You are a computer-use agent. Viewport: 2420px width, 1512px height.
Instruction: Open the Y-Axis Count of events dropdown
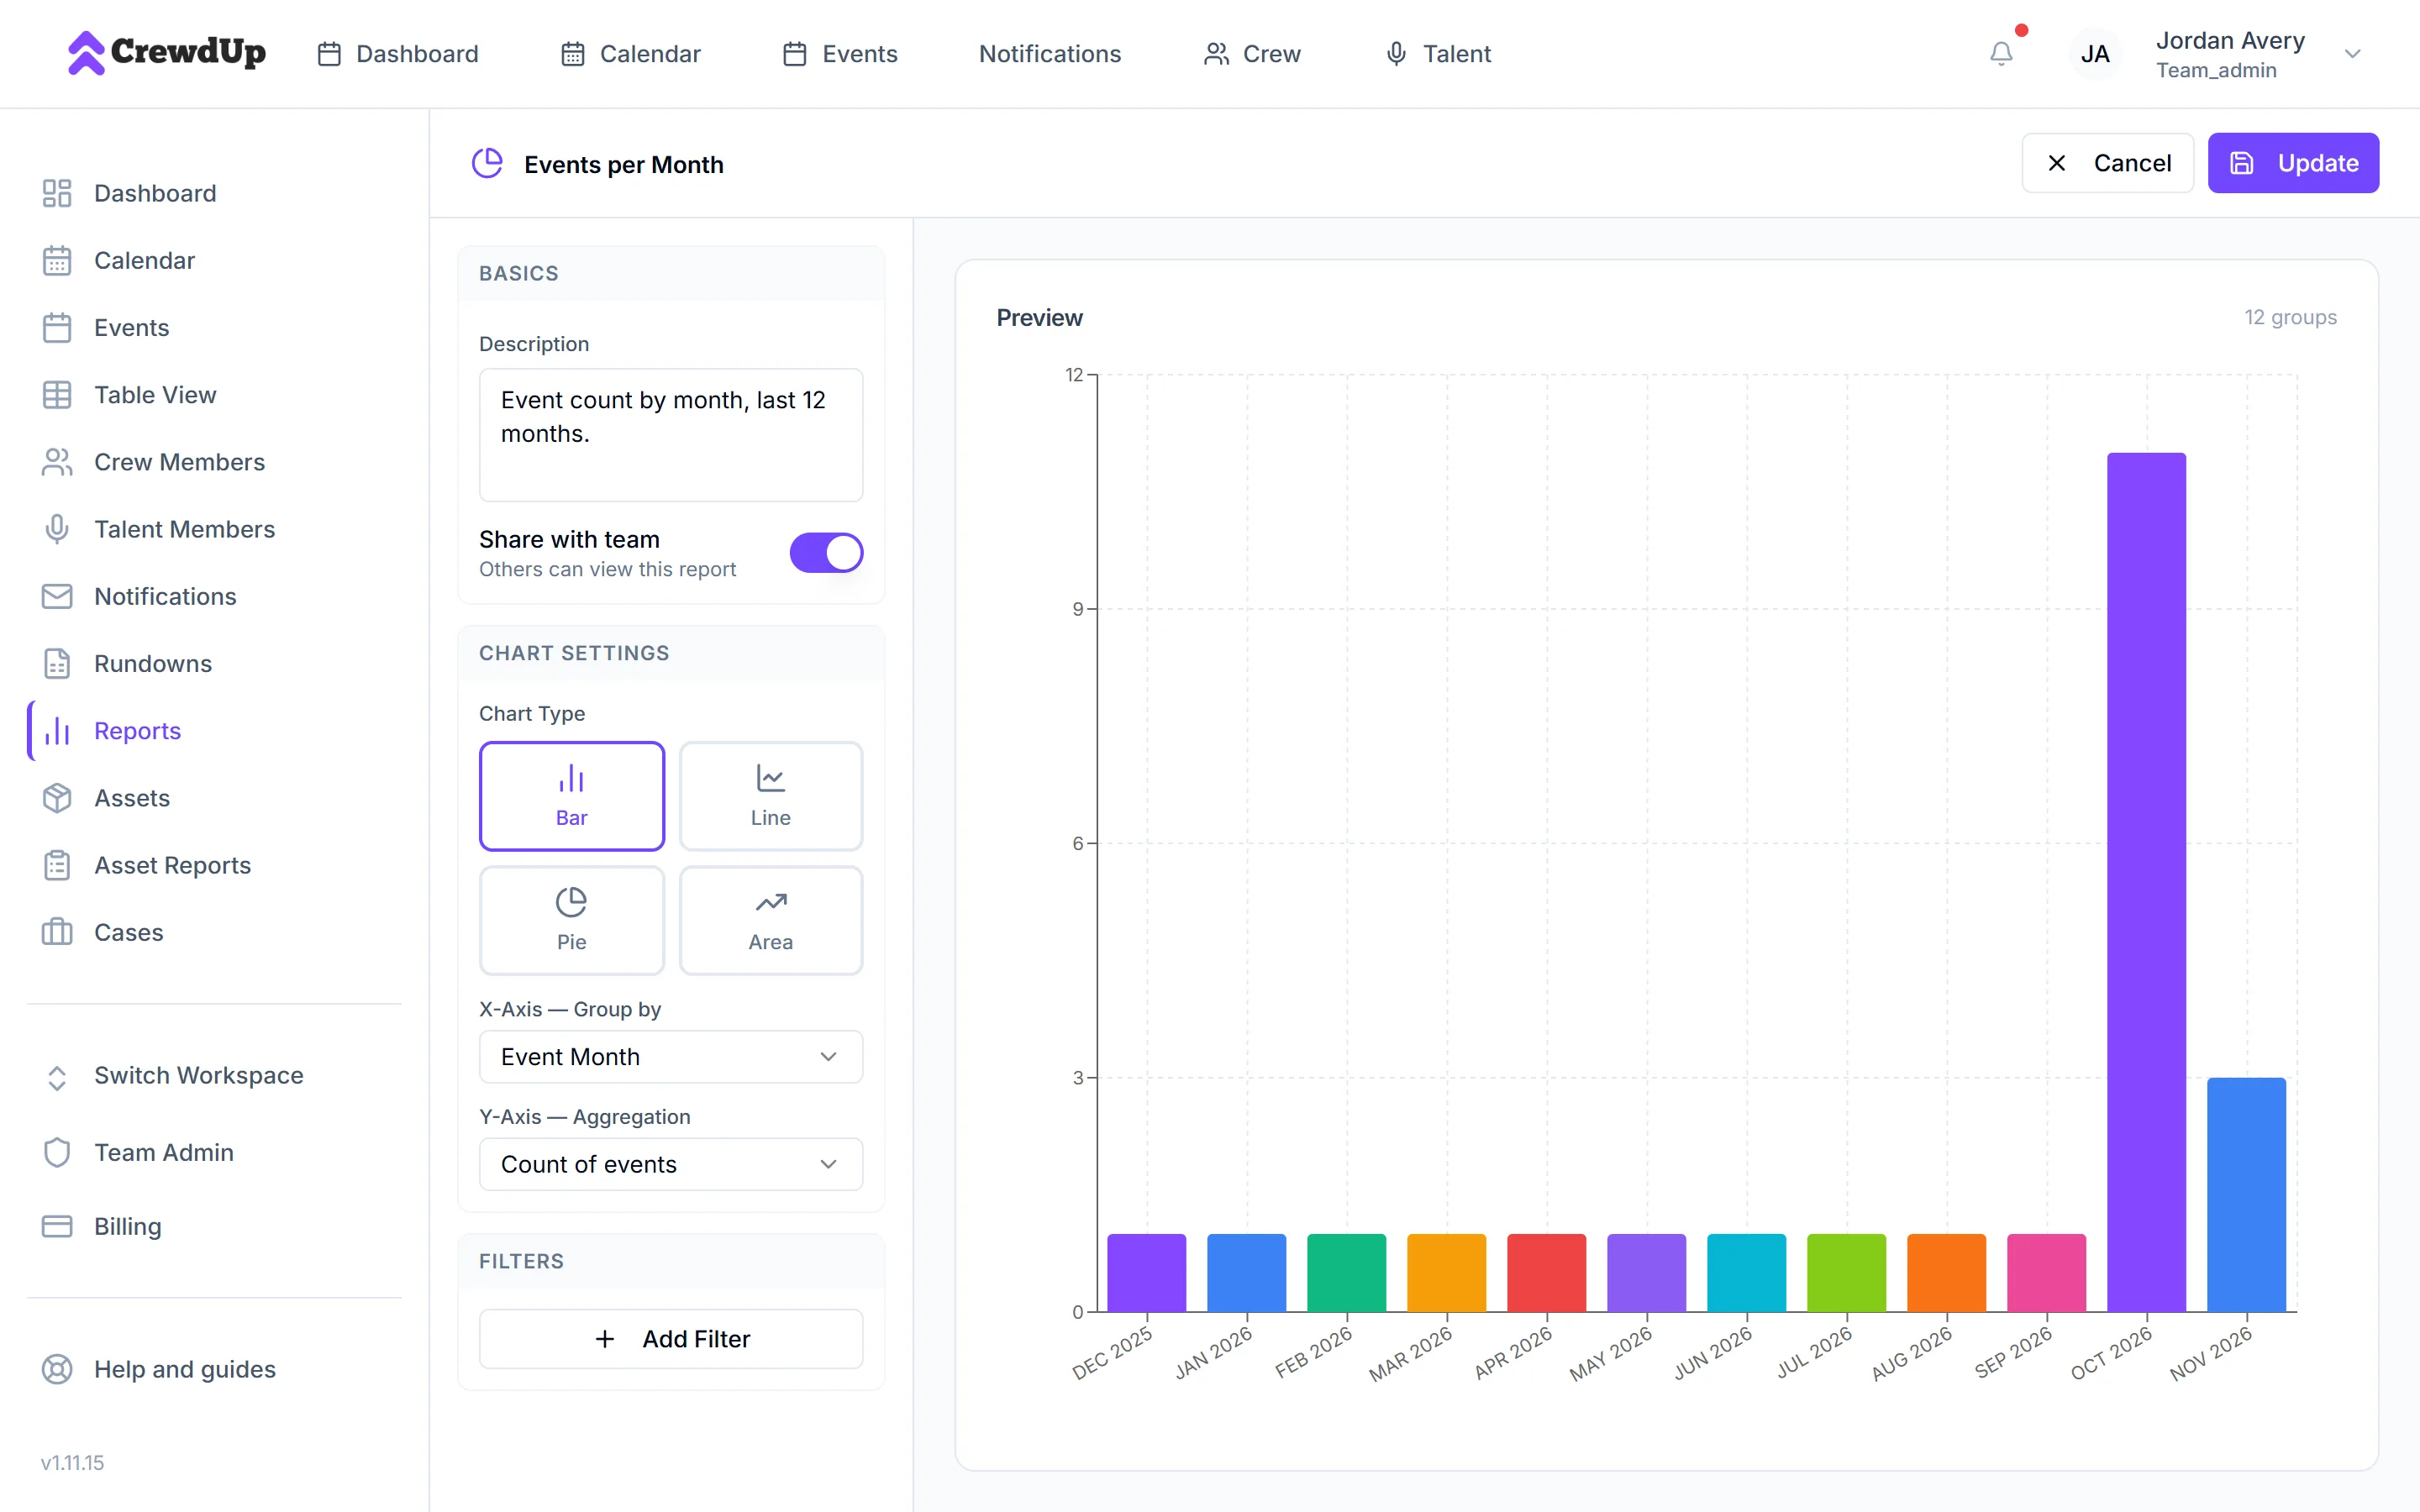coord(670,1164)
